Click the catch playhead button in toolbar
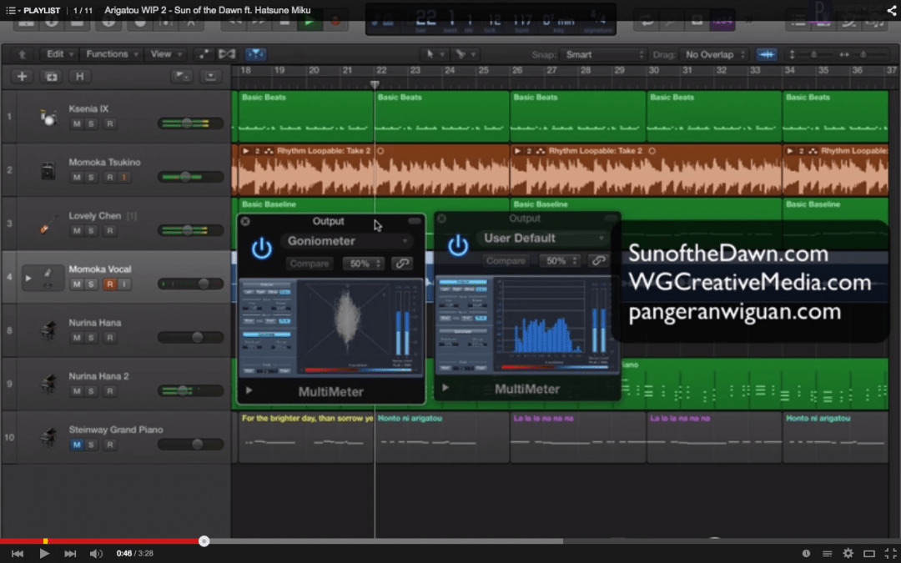This screenshot has height=563, width=901. click(255, 54)
